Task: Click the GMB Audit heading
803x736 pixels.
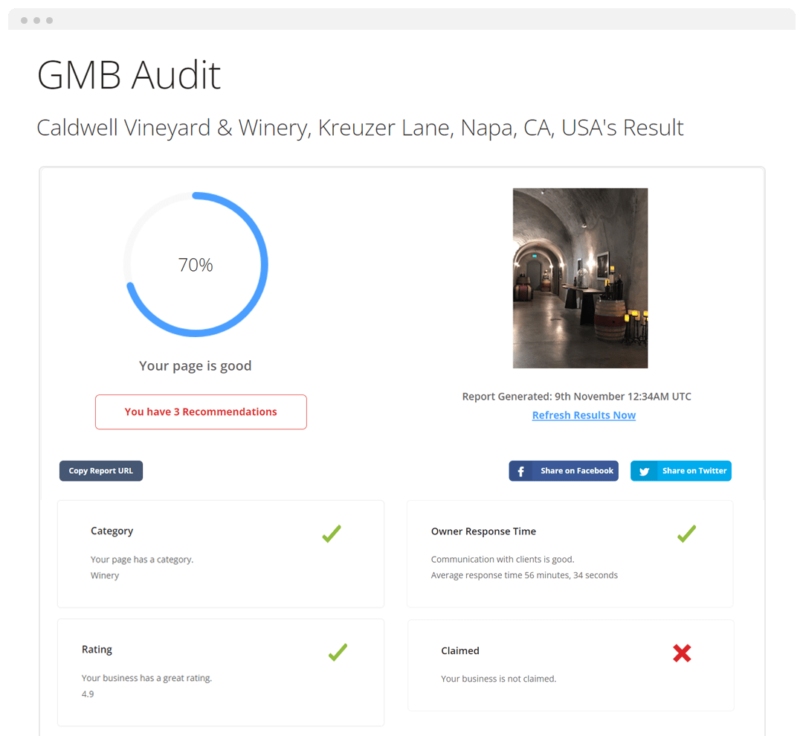Action: point(129,75)
